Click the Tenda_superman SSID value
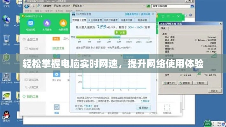 209,46
